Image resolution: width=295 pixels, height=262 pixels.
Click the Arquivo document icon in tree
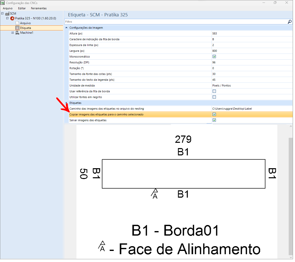17,23
